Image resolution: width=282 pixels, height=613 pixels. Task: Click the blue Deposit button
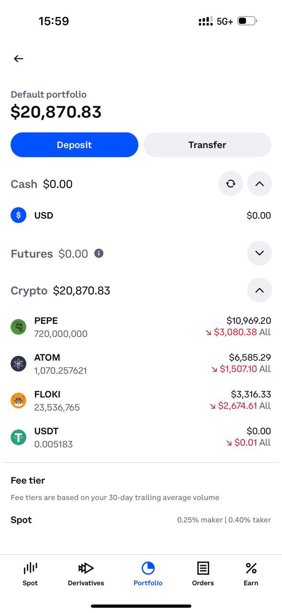(x=74, y=145)
